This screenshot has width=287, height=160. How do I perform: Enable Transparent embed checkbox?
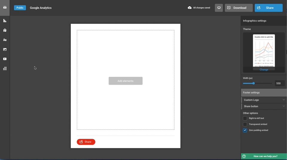(245, 124)
